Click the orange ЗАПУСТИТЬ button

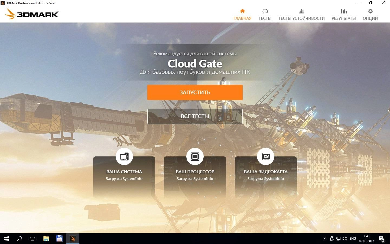(195, 92)
